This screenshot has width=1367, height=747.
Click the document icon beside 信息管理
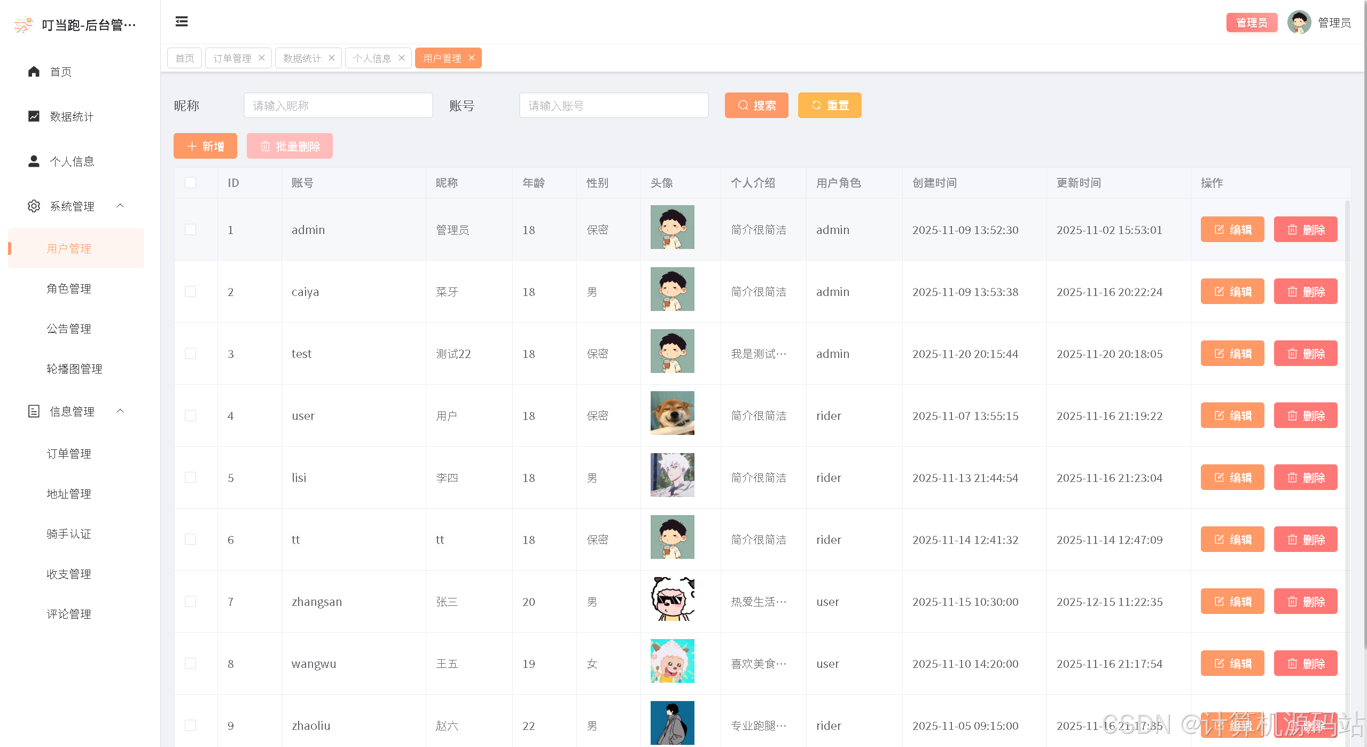[x=33, y=411]
